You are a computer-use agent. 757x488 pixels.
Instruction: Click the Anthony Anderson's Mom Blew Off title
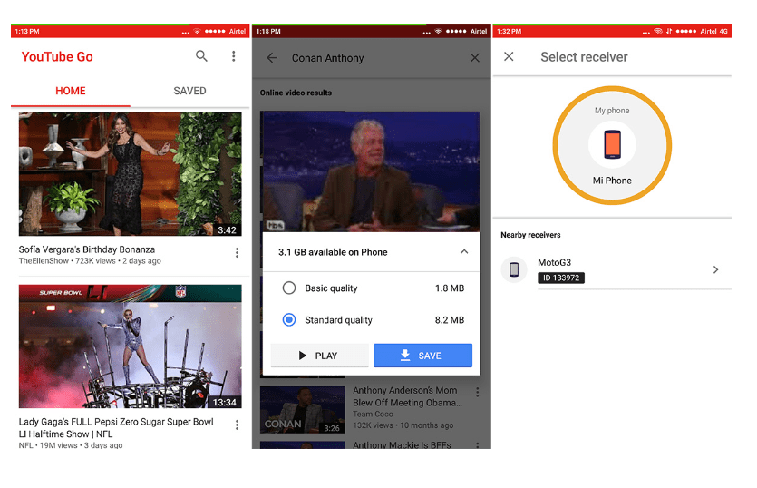click(x=407, y=396)
